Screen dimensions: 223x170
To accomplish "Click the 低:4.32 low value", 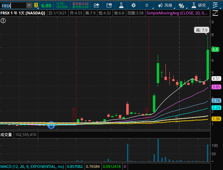I will point(105,13).
